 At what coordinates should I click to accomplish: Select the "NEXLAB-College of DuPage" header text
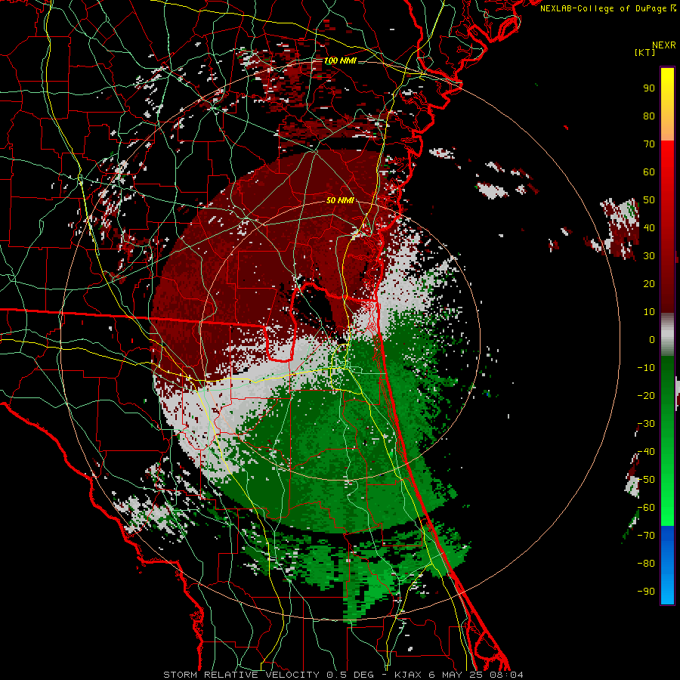point(603,8)
